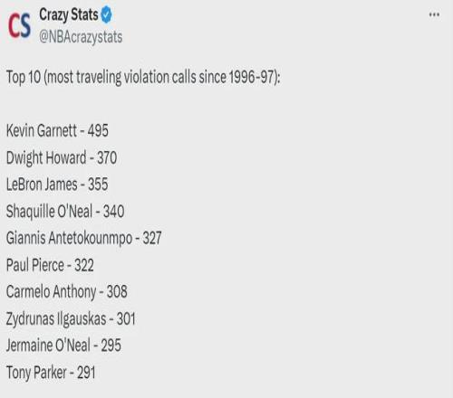Select the name Kevin Garnett
The height and width of the screenshot is (398, 453).
(x=42, y=130)
